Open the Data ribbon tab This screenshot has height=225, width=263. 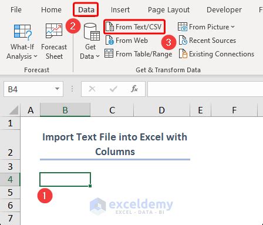coord(86,9)
